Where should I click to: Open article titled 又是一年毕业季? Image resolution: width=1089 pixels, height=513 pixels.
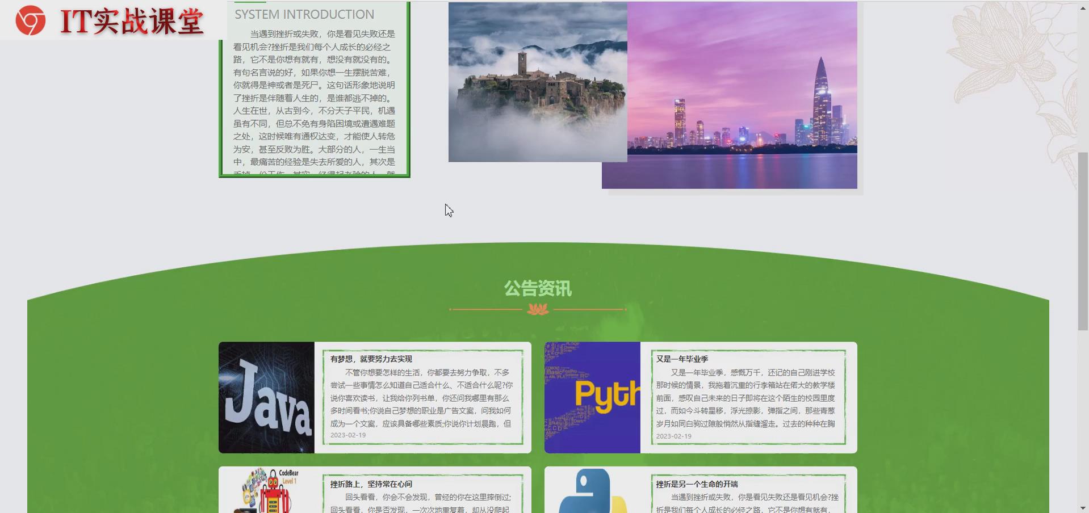click(x=682, y=359)
